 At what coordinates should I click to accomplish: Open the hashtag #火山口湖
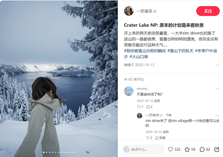[139, 57]
